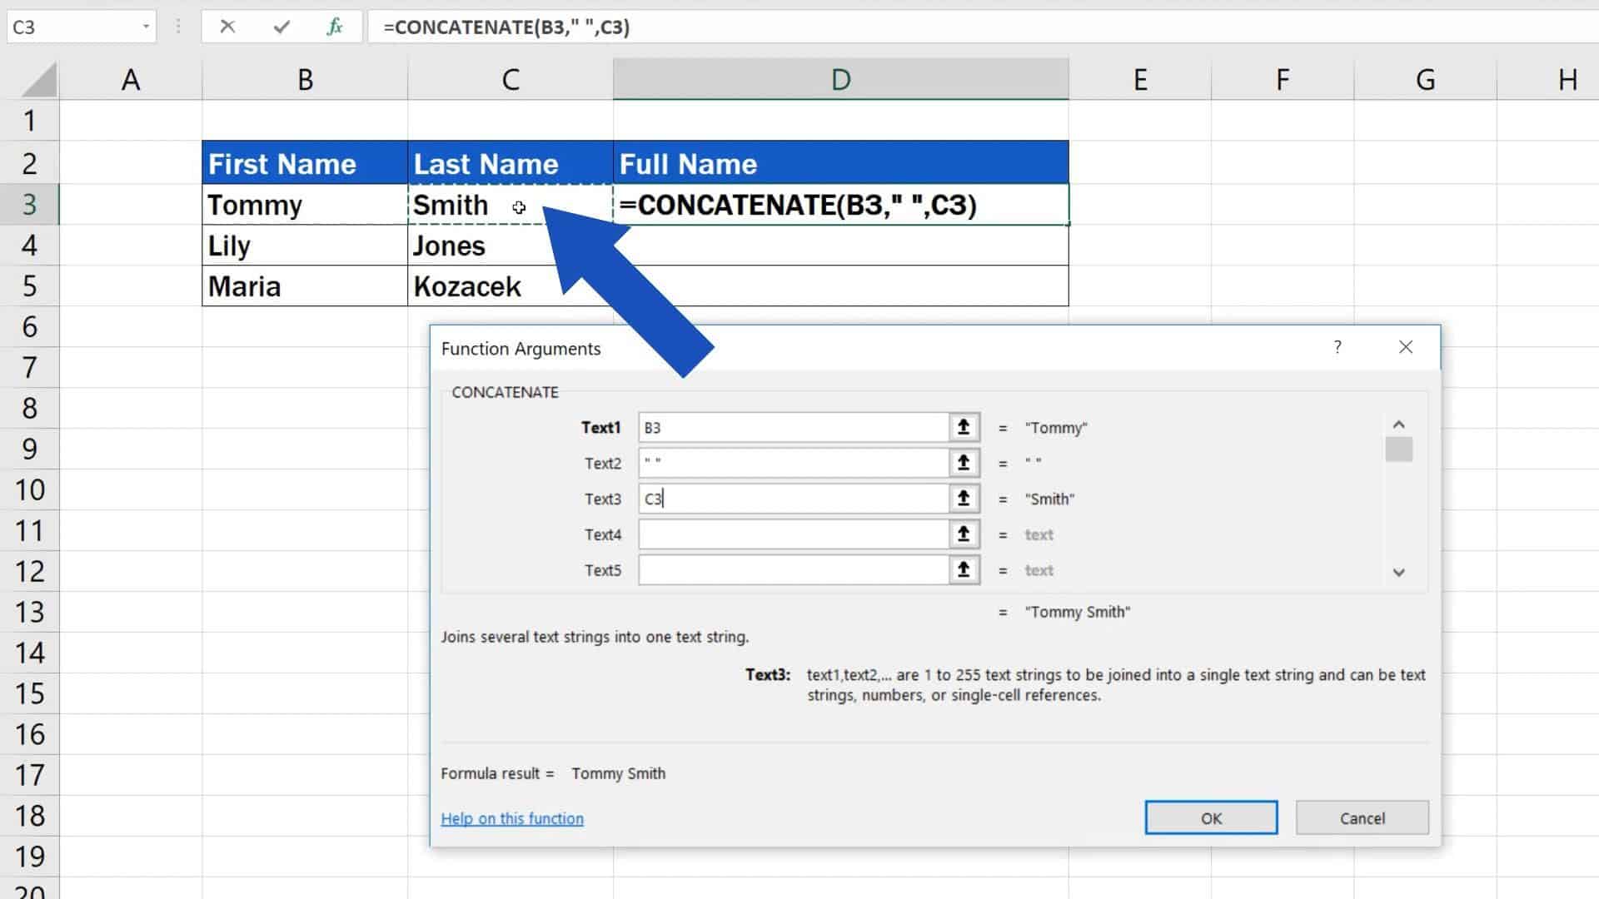Click the collapse dialog icon next to Text4

963,534
